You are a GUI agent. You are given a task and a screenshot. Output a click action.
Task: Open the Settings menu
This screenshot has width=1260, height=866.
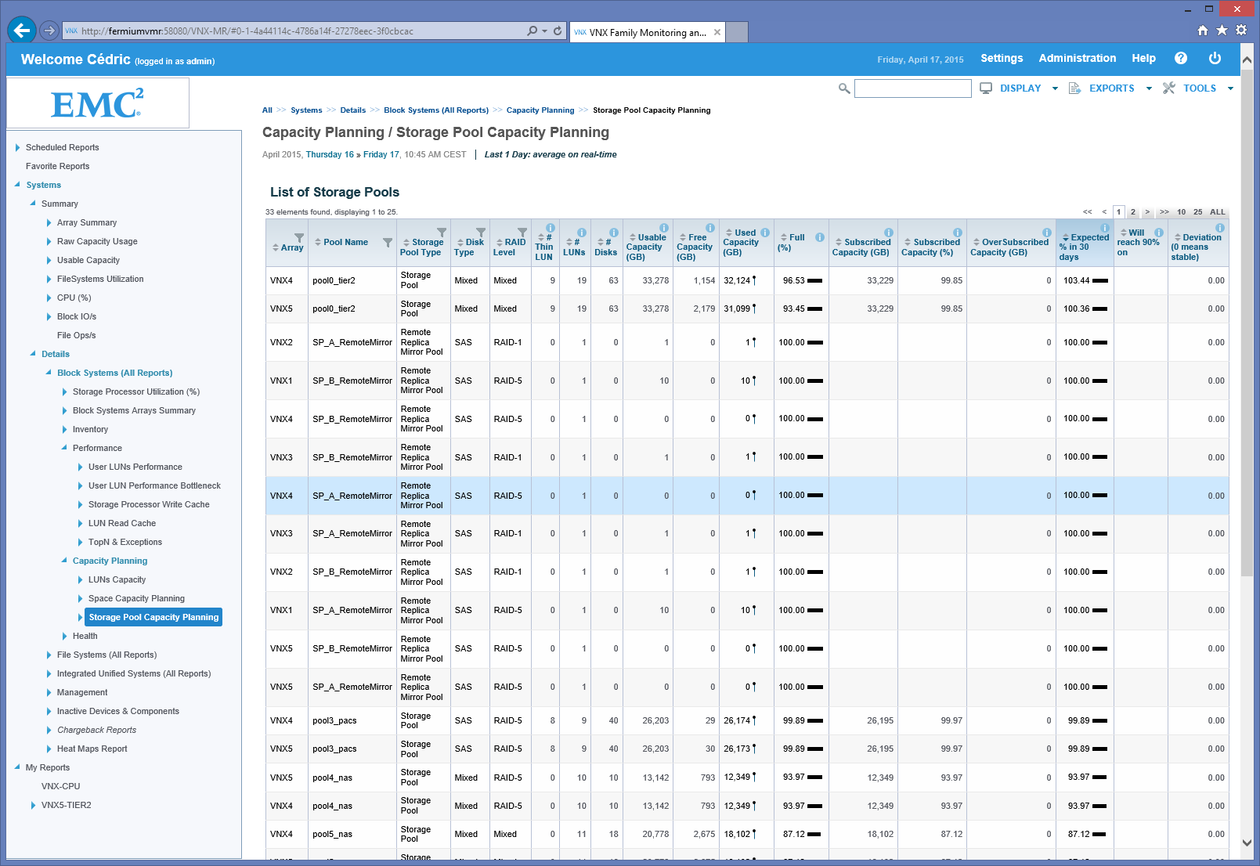coord(1002,58)
